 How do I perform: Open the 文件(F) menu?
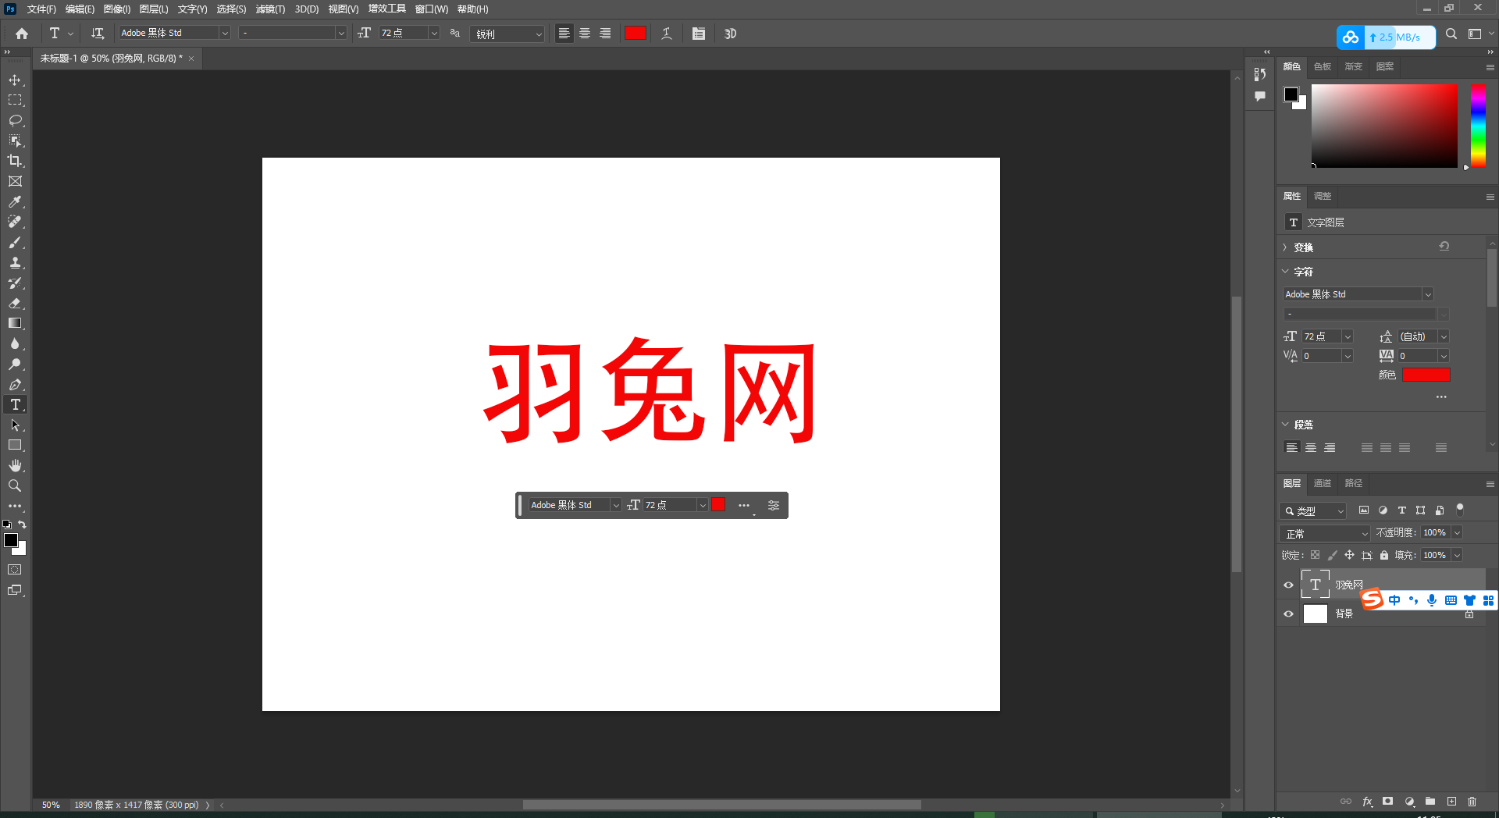coord(41,9)
